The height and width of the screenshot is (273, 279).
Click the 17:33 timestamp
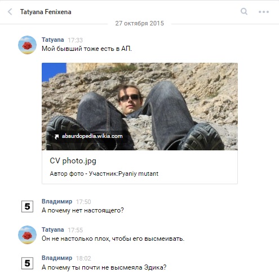click(75, 40)
